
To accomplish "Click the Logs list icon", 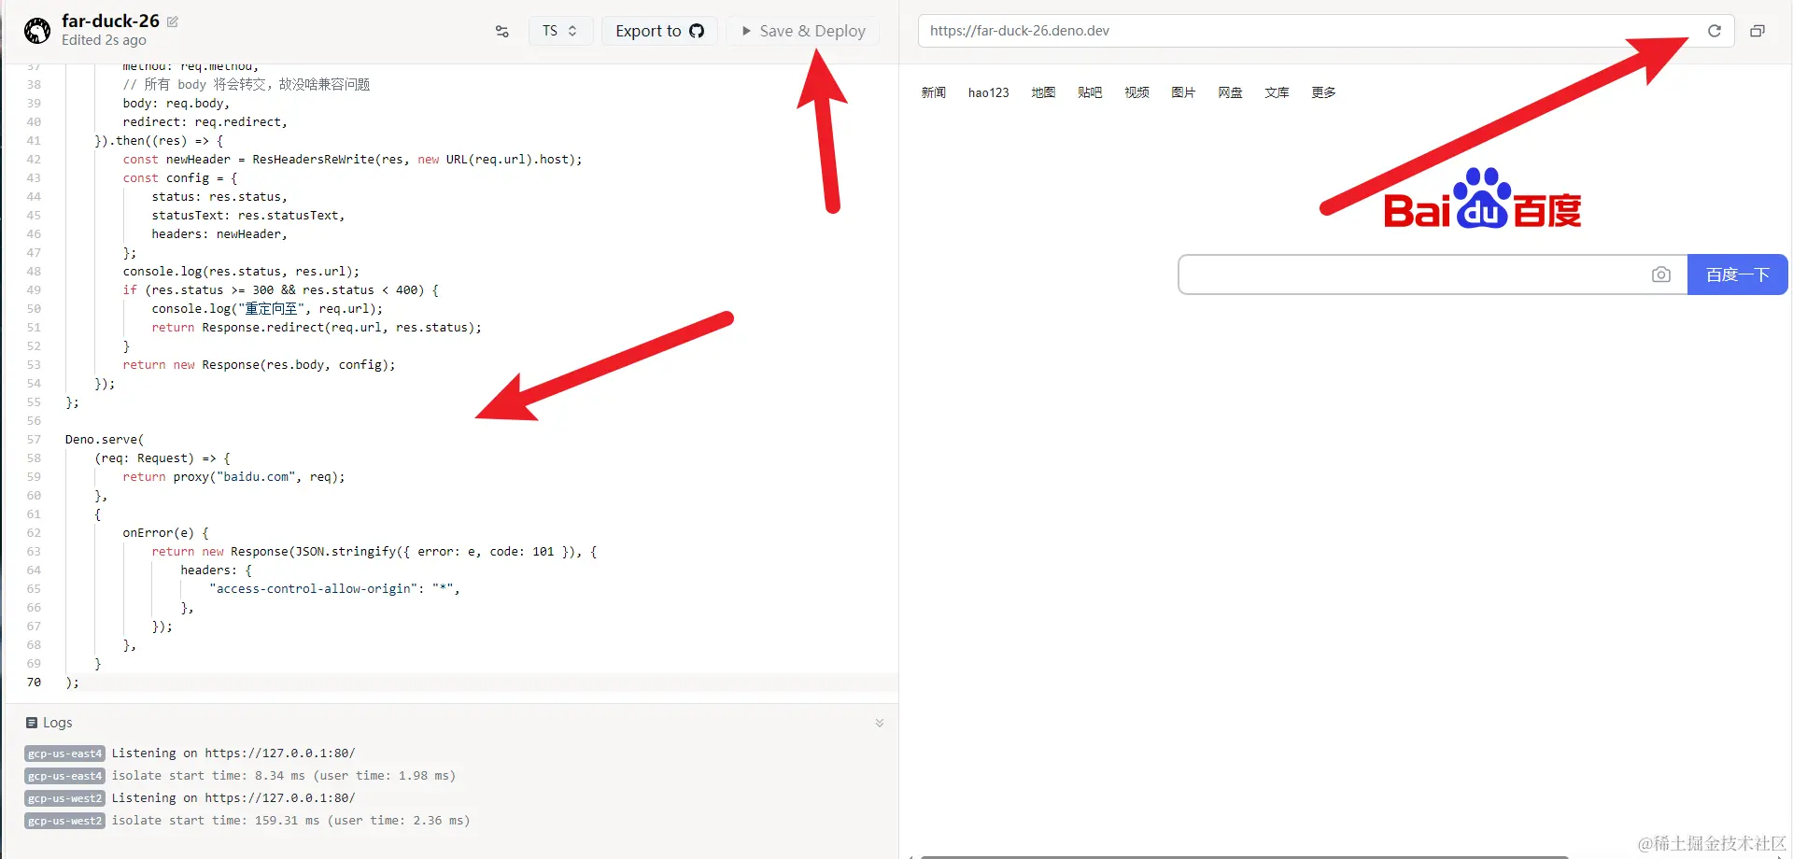I will (32, 723).
